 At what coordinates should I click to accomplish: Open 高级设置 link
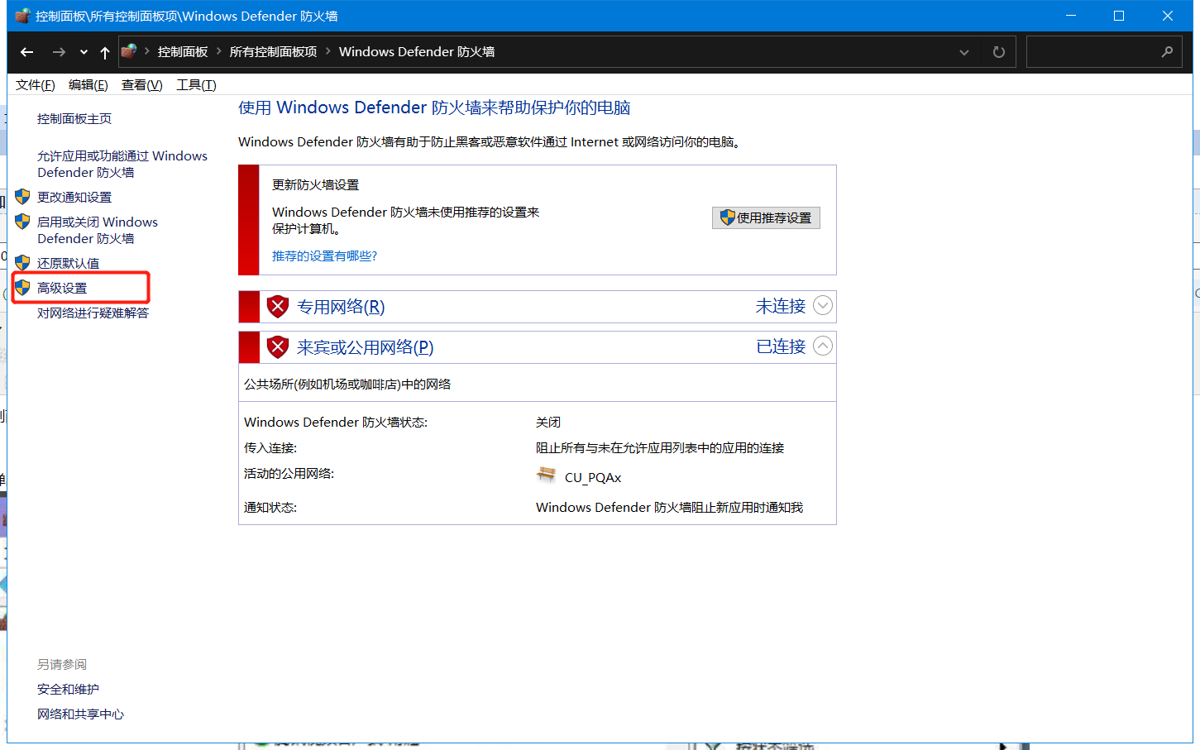62,289
